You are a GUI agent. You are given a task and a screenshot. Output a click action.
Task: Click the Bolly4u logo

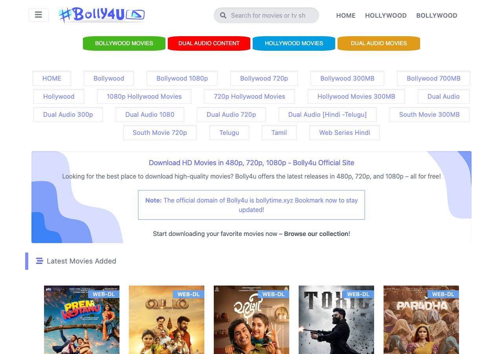[x=101, y=15]
